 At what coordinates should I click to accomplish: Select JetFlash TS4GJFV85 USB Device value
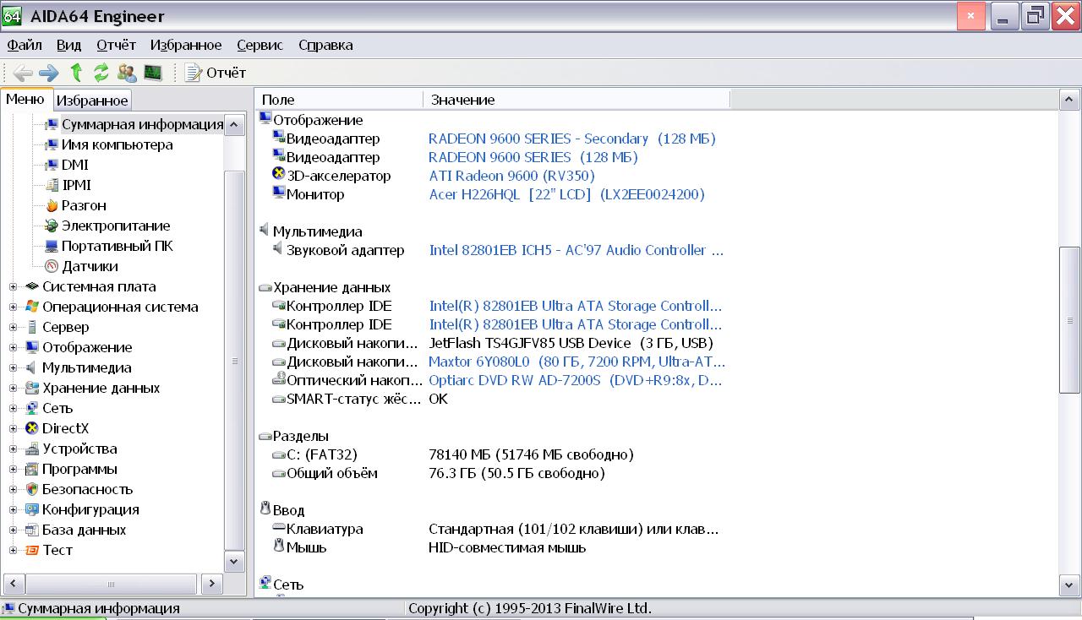[x=571, y=343]
